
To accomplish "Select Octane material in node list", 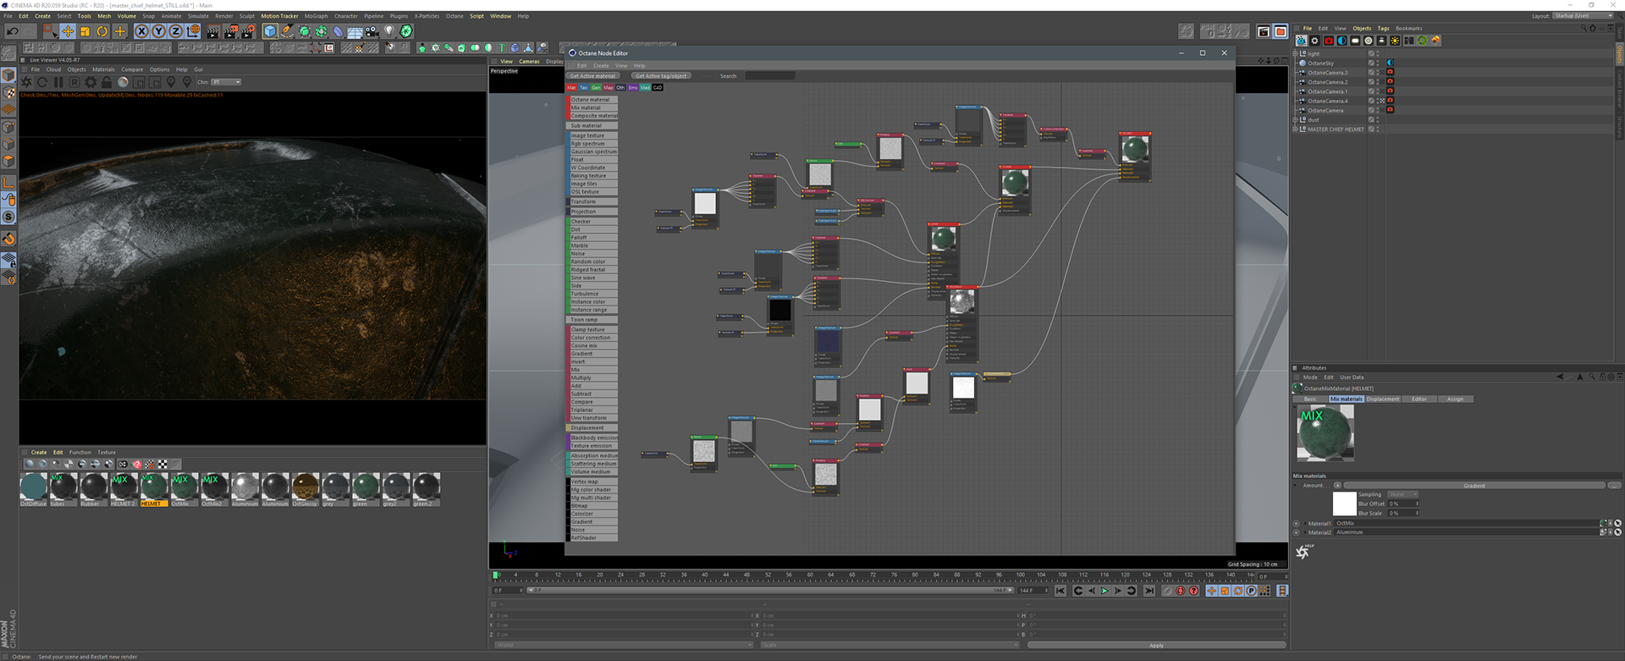I will click(x=592, y=100).
